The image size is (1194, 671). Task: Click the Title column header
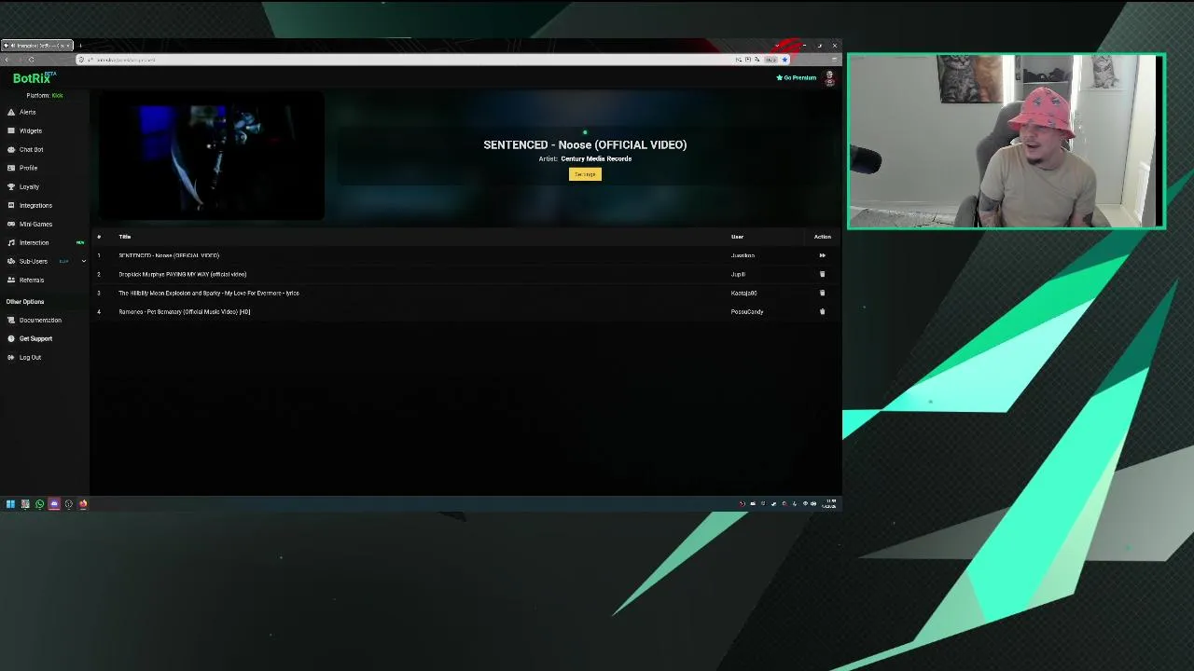point(124,237)
